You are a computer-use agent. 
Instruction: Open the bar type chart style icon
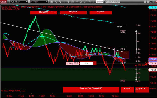click(x=51, y=2)
